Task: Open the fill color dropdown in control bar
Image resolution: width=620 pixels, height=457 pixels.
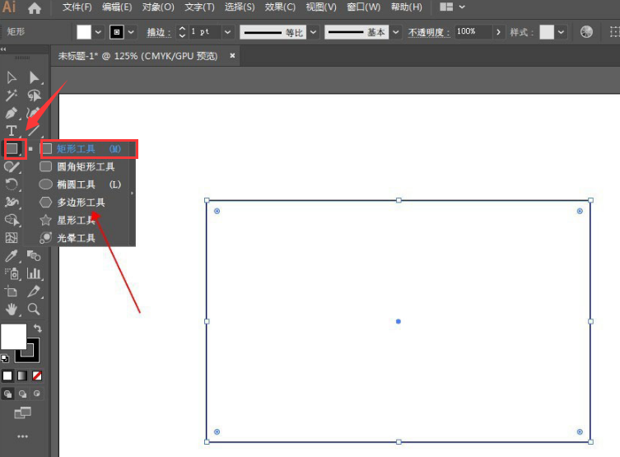Action: (x=99, y=32)
